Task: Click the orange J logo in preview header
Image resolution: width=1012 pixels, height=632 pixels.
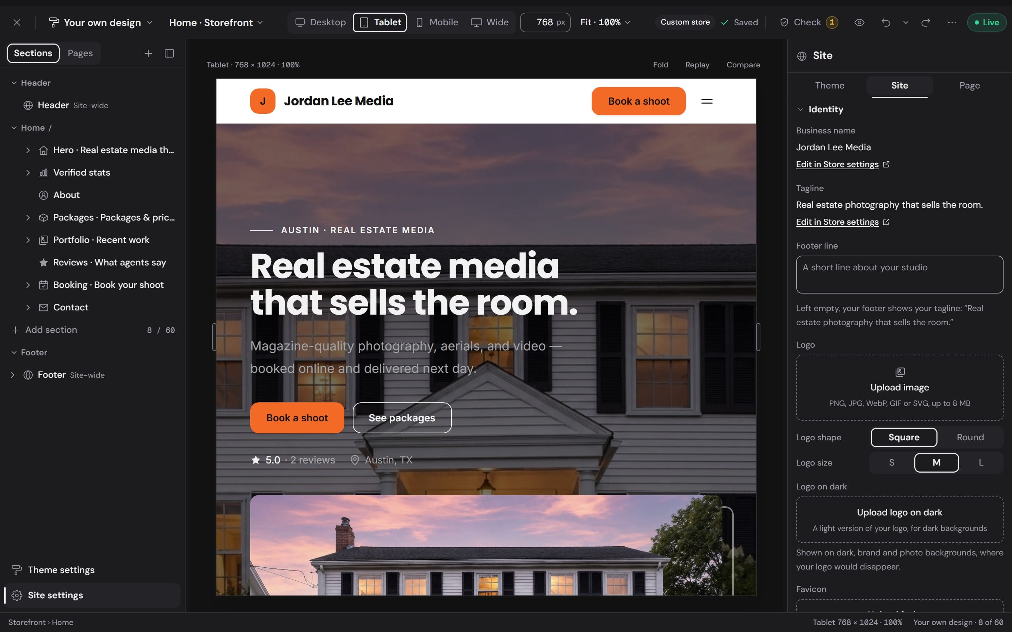Action: point(262,101)
